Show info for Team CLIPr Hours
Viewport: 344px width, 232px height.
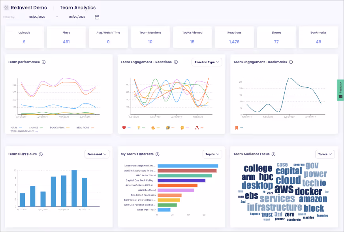click(x=41, y=154)
